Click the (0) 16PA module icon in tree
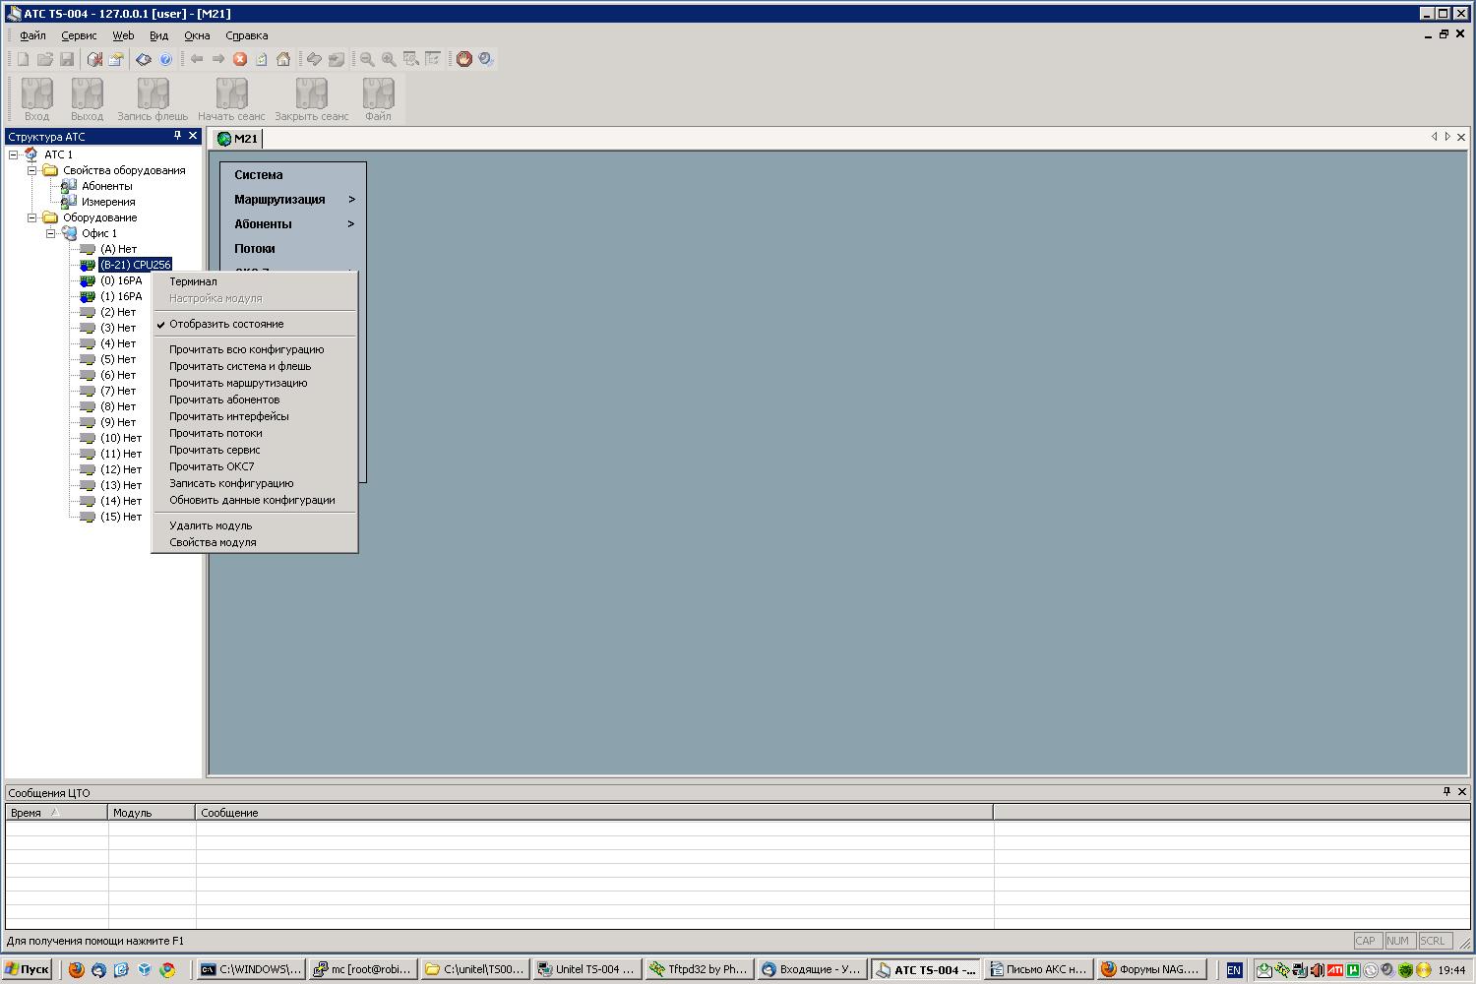 (88, 280)
